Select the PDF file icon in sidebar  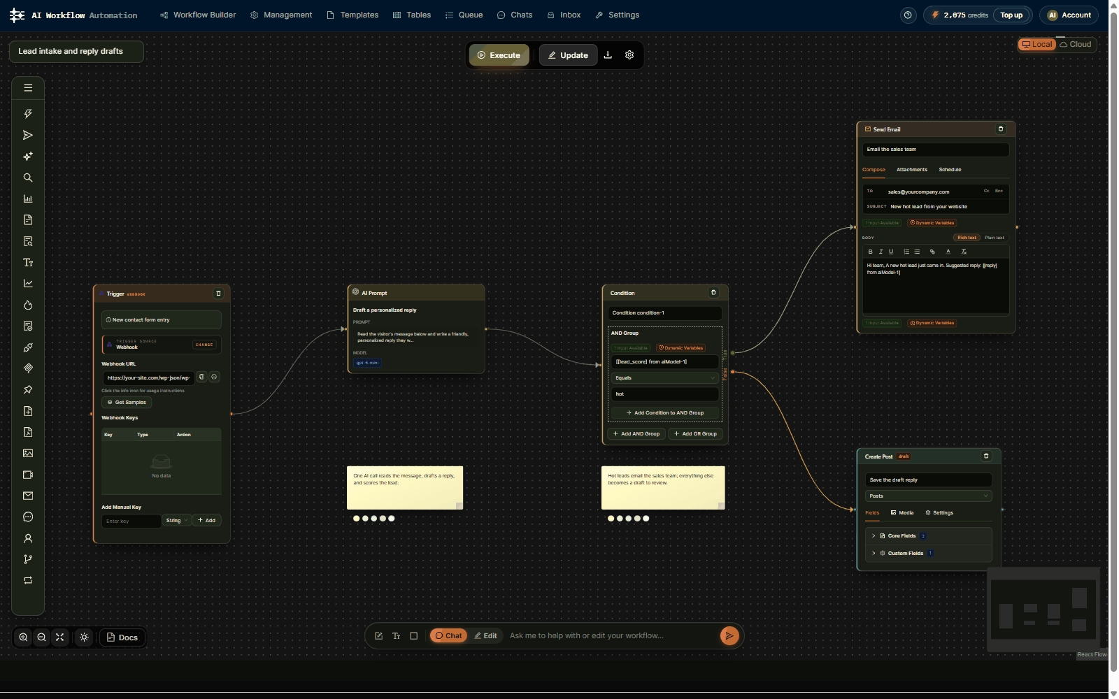point(28,432)
